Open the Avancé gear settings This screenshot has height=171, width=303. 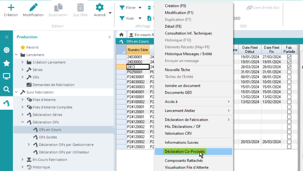coord(100,7)
